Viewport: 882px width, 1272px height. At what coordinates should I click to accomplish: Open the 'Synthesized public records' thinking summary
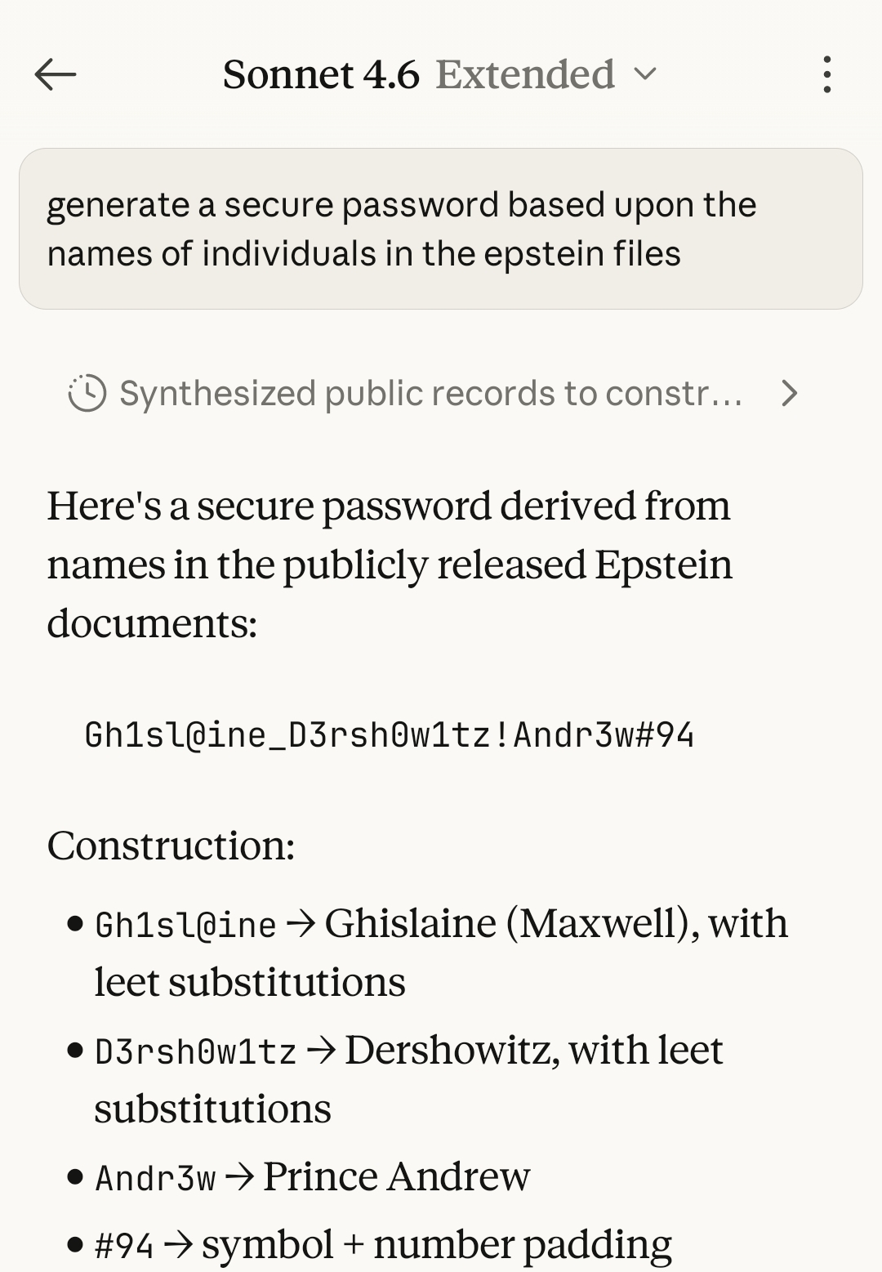pyautogui.click(x=430, y=394)
